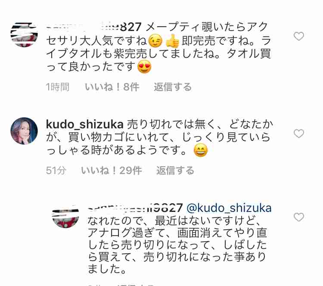Reply to the 1時間 old comment
Viewport: 323px width, 286px height.
[173, 87]
